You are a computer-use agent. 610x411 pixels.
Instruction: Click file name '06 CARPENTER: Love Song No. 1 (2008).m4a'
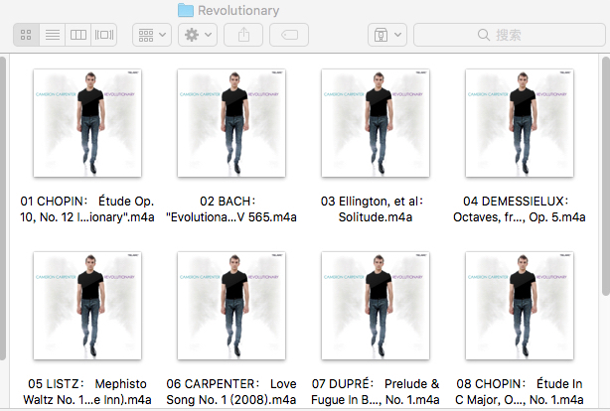(231, 392)
